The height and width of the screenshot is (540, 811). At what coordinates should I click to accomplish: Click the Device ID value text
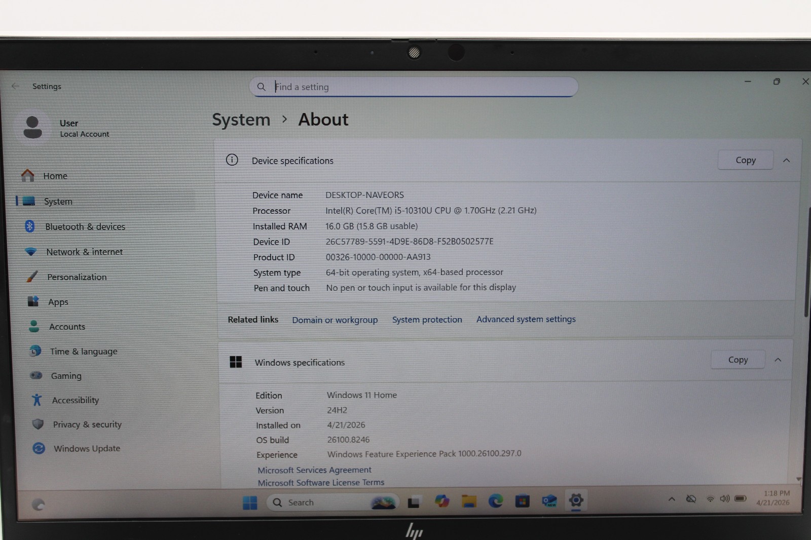tap(410, 242)
